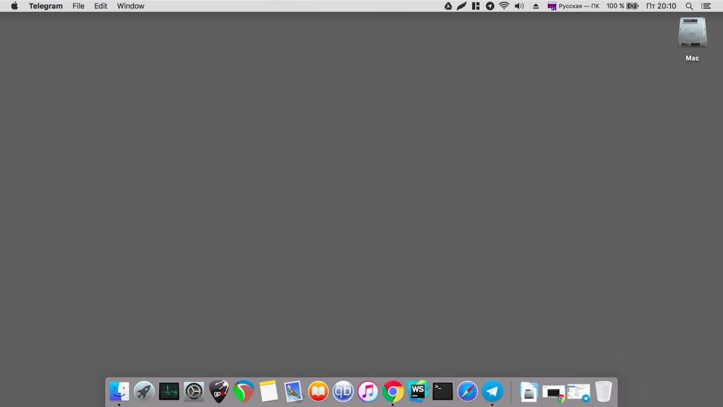Open the document stack in Dock
This screenshot has width=723, height=407.
pos(529,391)
